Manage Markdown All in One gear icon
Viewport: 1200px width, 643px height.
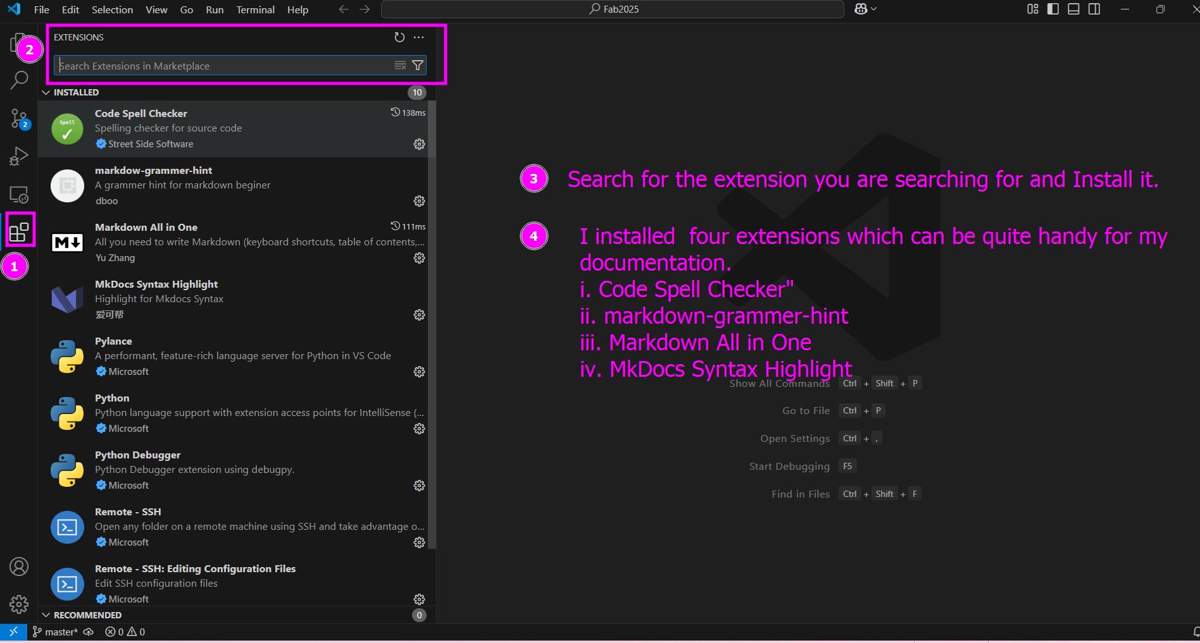tap(419, 258)
